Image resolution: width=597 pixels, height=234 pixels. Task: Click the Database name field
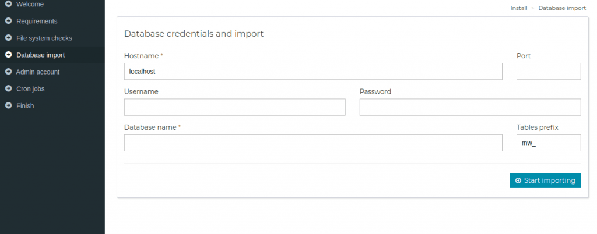click(x=313, y=143)
